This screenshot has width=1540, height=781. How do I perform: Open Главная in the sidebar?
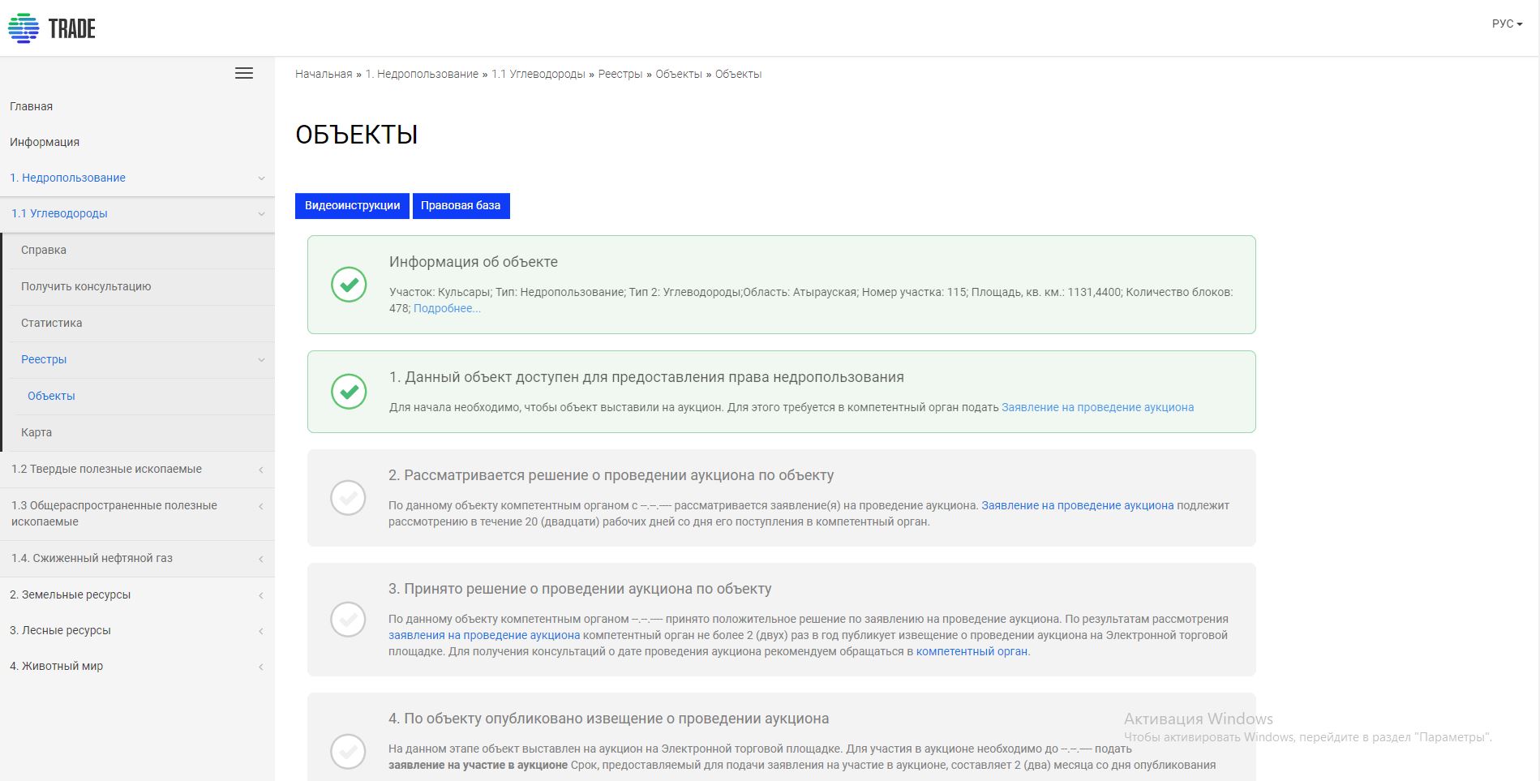pyautogui.click(x=32, y=106)
